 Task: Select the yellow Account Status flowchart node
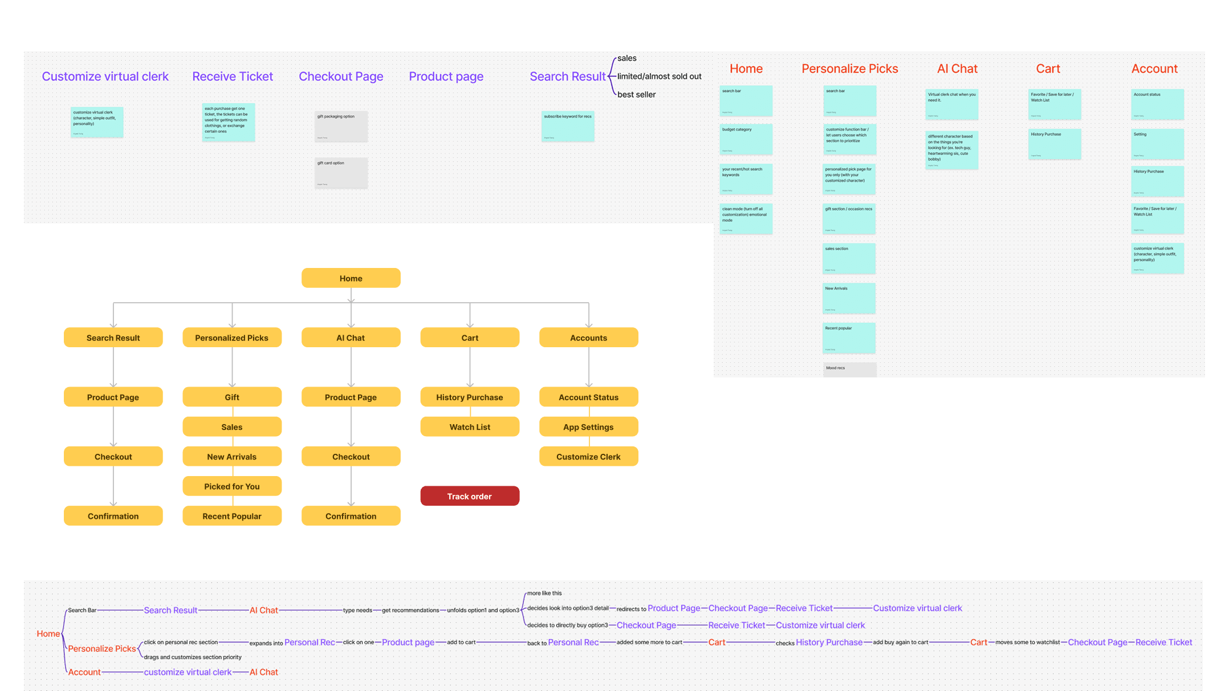click(x=588, y=397)
